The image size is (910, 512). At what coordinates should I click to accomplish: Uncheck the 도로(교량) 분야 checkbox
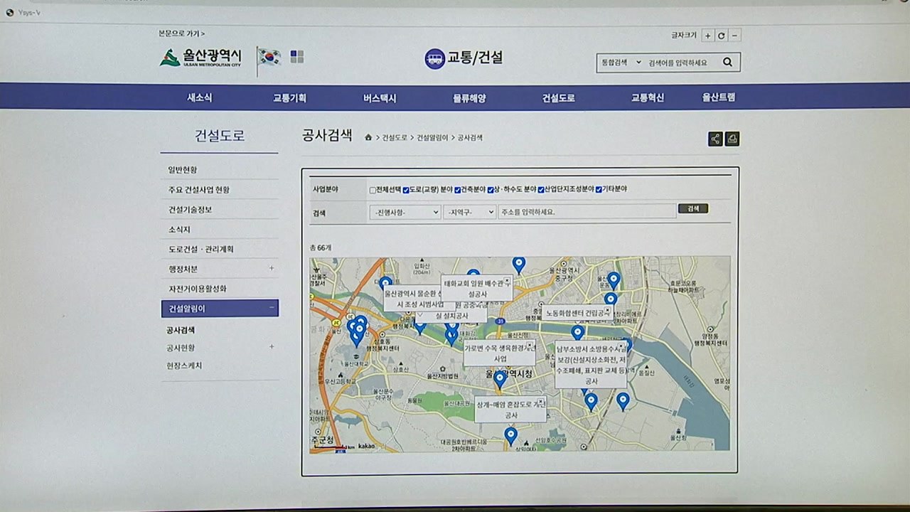pos(406,190)
